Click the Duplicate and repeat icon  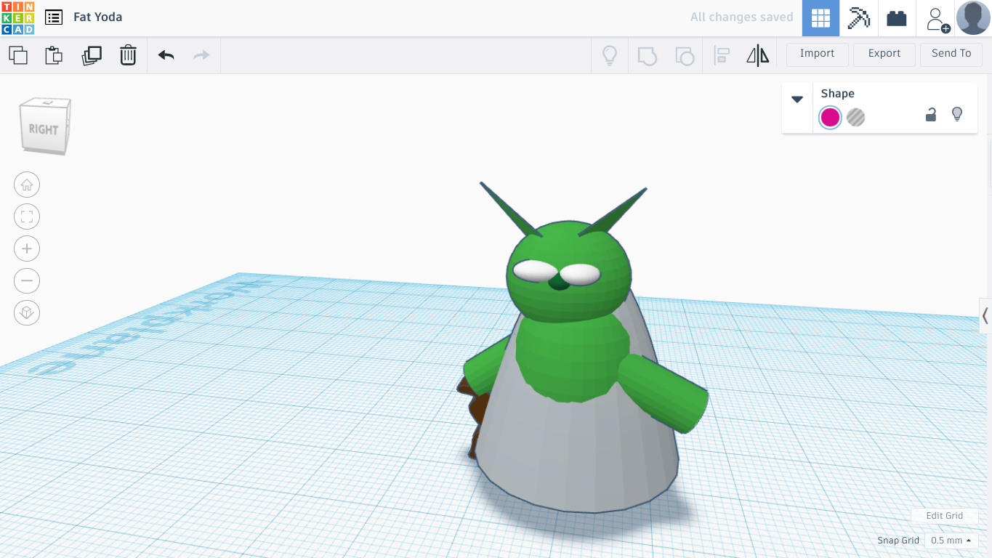[x=92, y=55]
